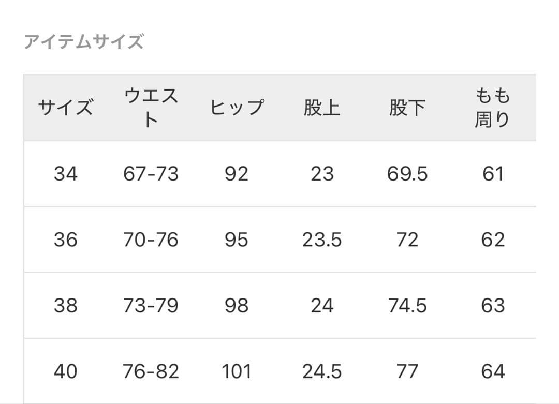The width and height of the screenshot is (559, 404).
Task: Select the もも周り column header
Action: [492, 108]
